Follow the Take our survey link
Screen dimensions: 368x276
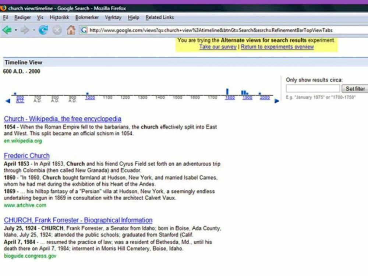coord(218,47)
